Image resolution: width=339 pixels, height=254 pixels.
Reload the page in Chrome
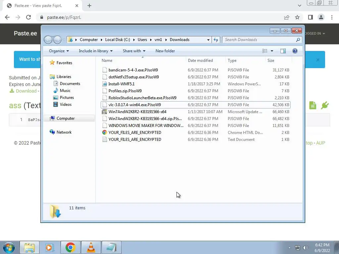[x=28, y=17]
